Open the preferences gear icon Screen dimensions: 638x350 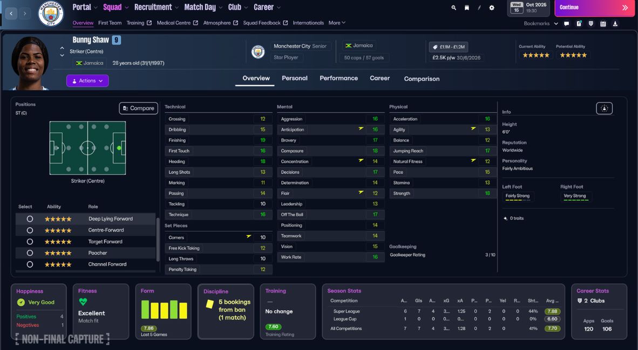click(x=491, y=8)
